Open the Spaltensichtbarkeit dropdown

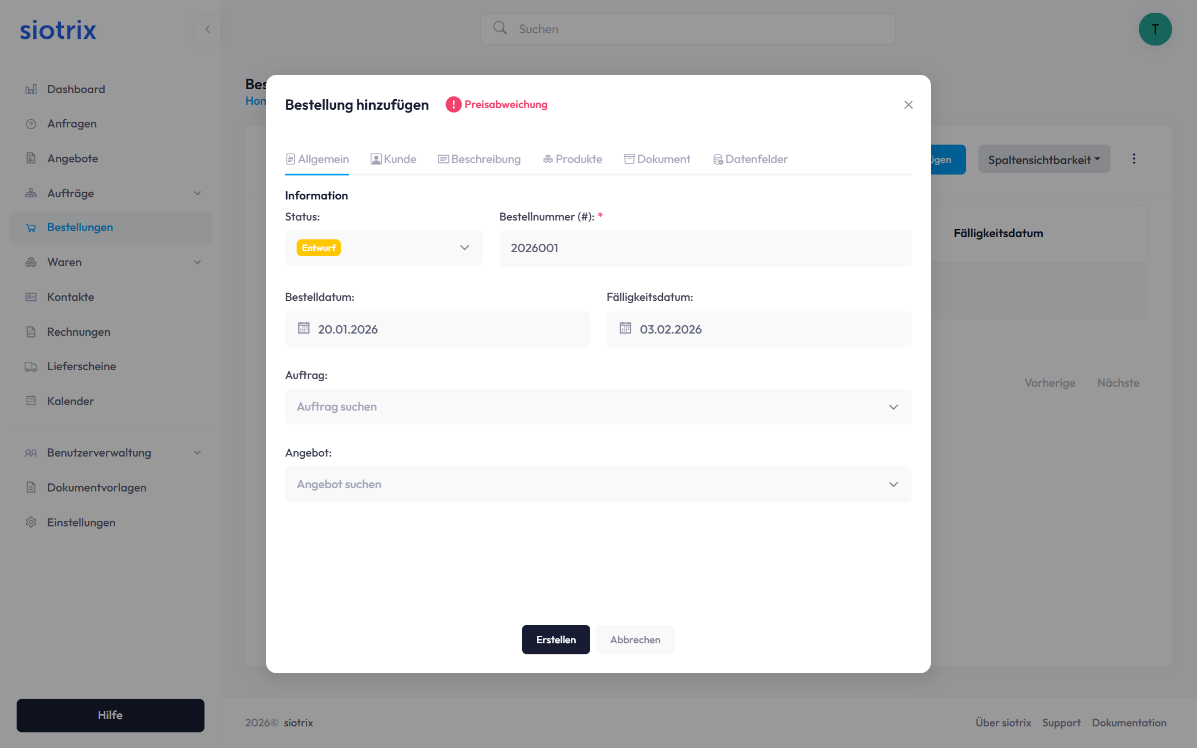click(x=1043, y=160)
